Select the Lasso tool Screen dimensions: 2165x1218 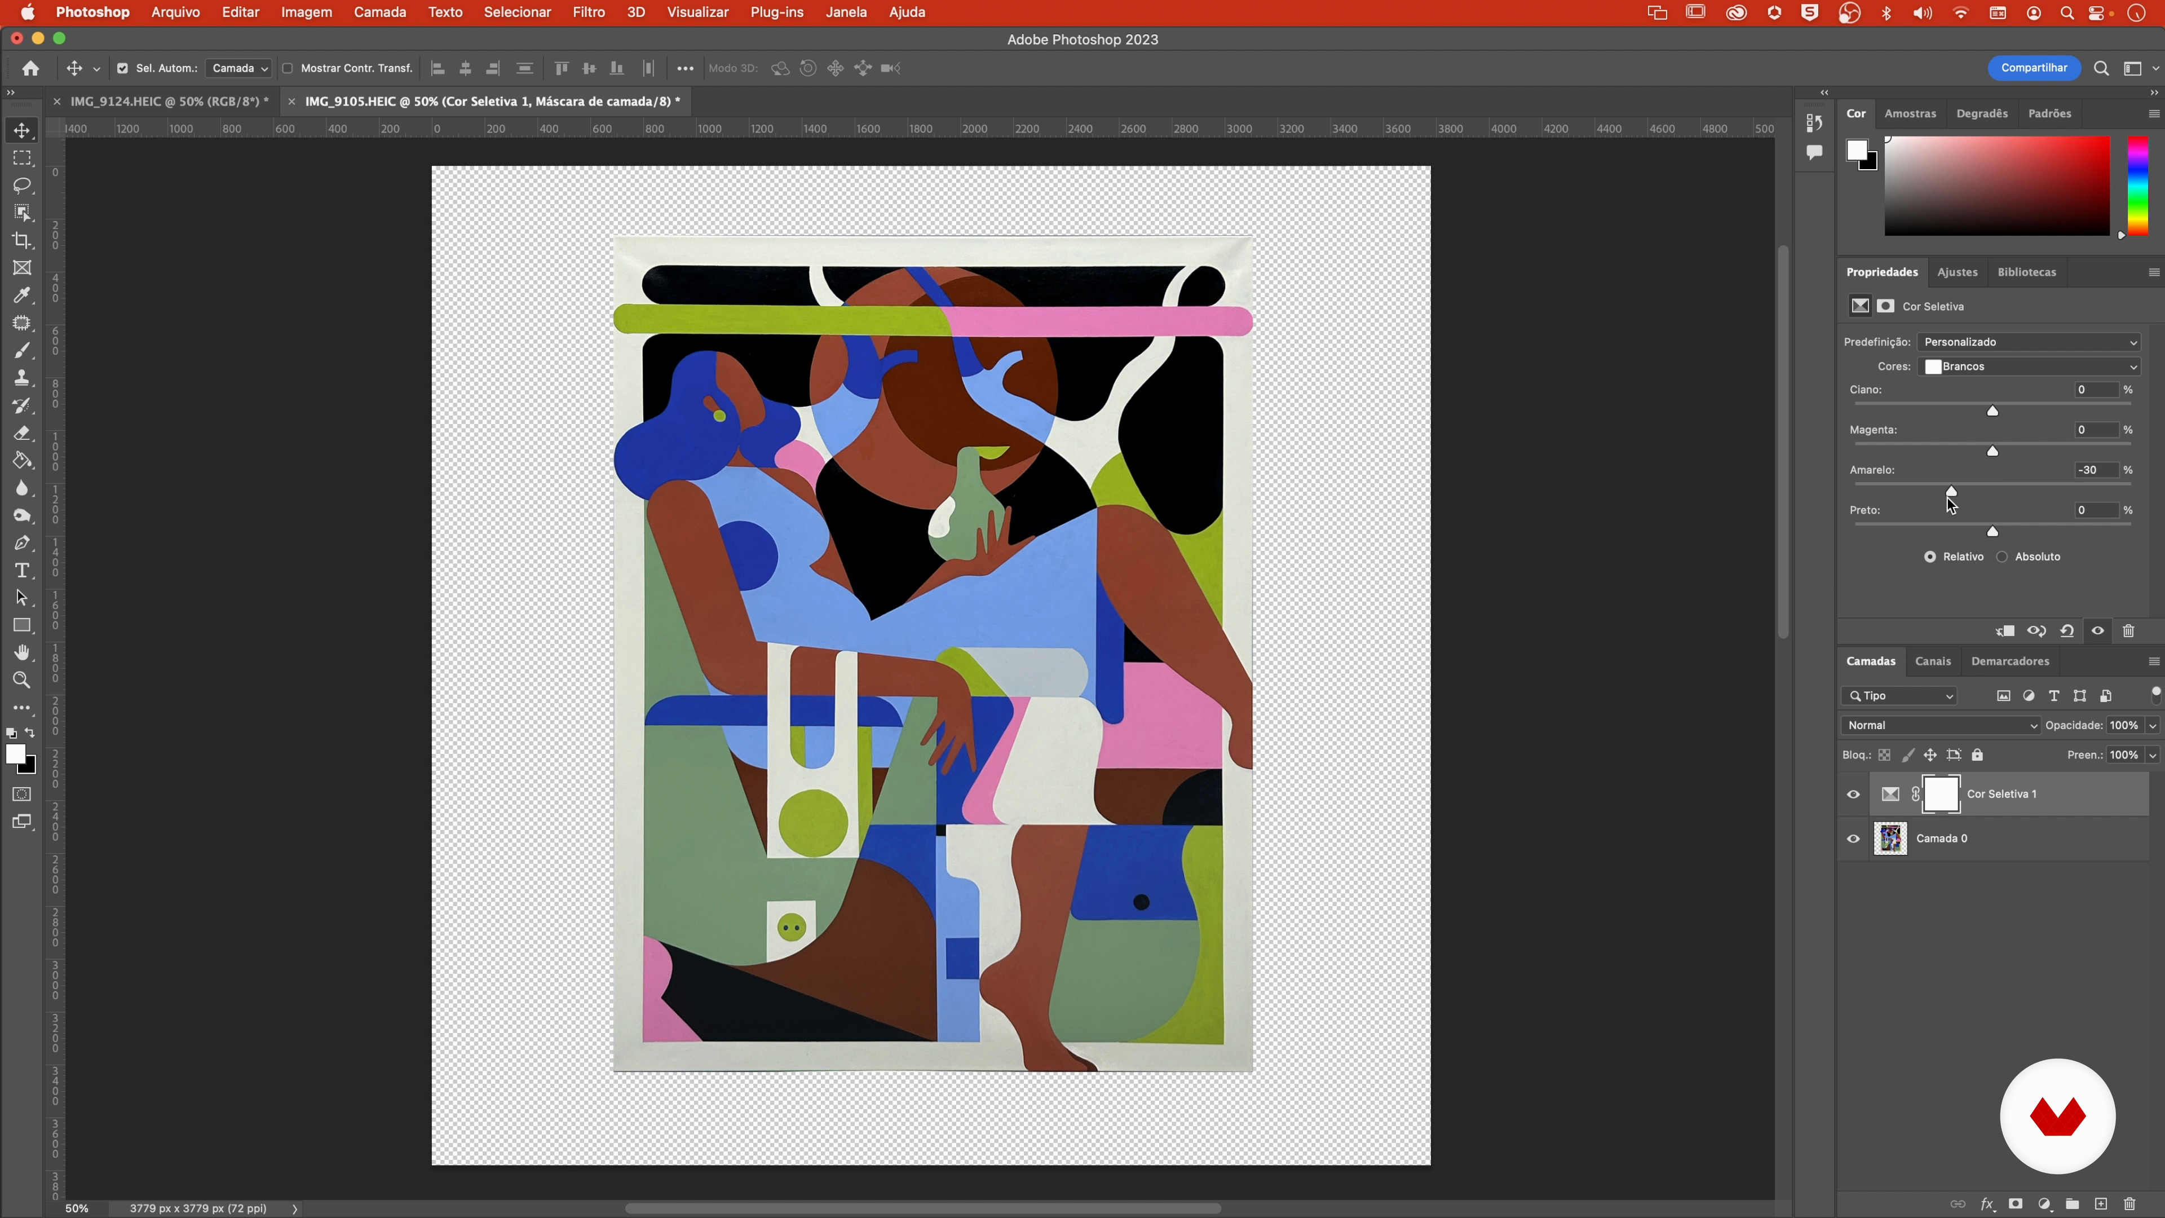click(x=22, y=185)
